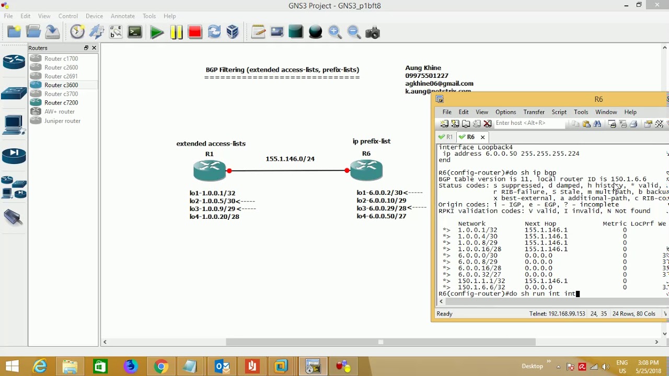Select Router c7200 in the Routers list
This screenshot has width=669, height=376.
tap(61, 103)
